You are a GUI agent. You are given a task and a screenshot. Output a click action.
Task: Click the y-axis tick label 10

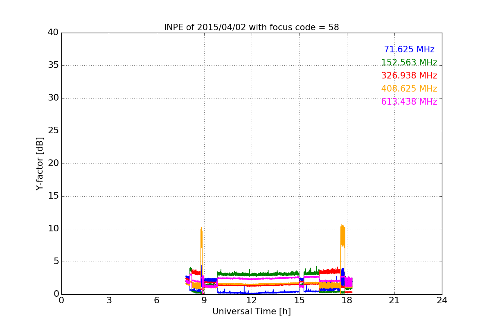click(x=53, y=229)
